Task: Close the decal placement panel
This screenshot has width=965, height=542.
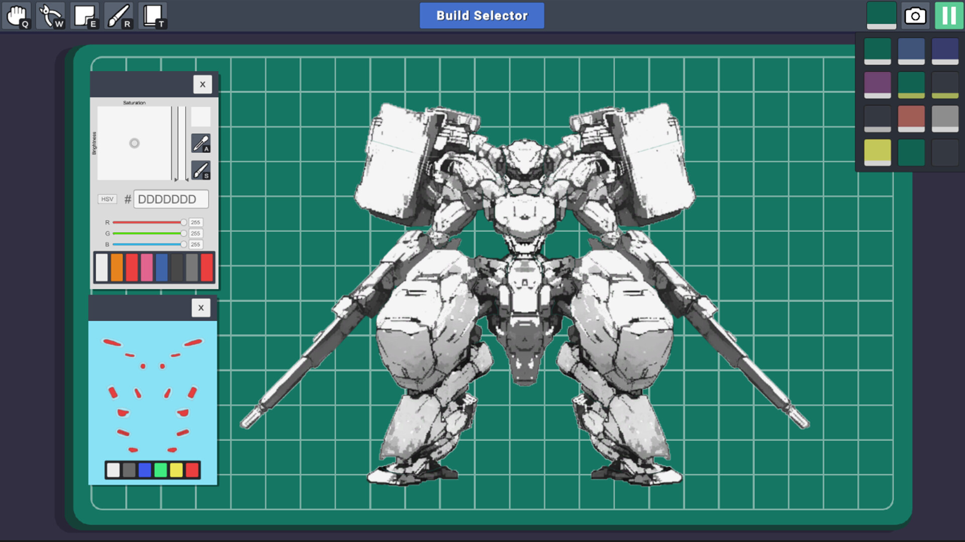Action: click(x=201, y=308)
